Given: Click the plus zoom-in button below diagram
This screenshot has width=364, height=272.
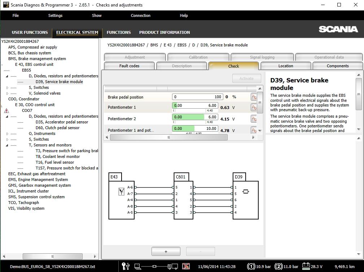Looking at the screenshot, I should [166, 251].
